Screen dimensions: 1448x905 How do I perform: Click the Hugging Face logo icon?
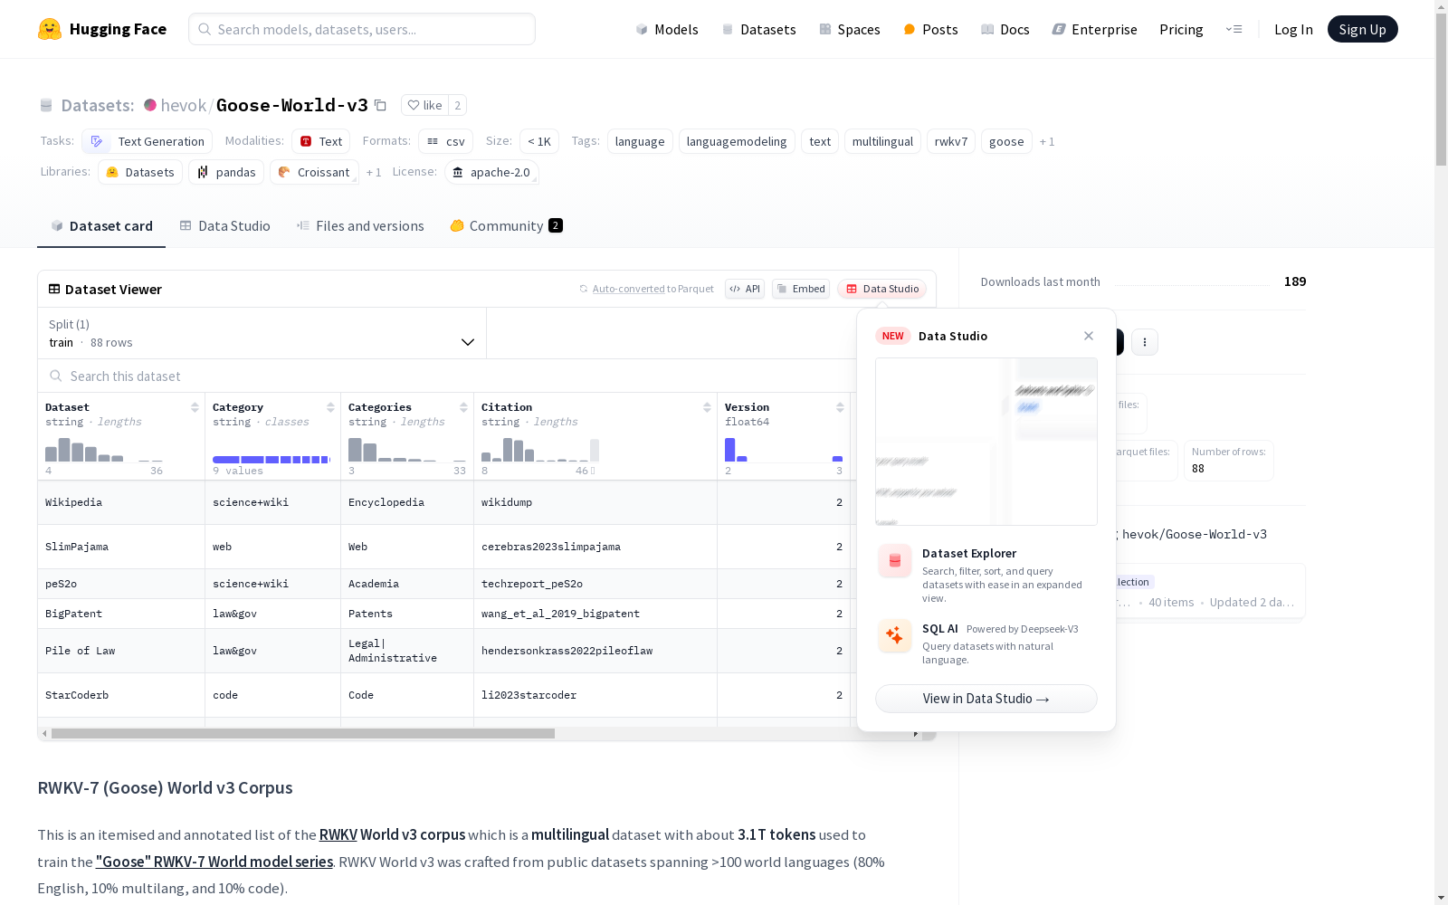(50, 29)
